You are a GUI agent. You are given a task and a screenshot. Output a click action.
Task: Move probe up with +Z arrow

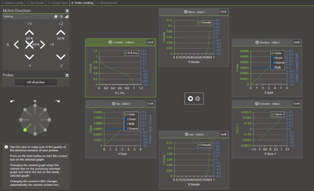coord(61,32)
